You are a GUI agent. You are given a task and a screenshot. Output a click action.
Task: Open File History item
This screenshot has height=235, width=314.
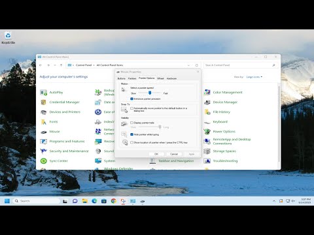217,112
